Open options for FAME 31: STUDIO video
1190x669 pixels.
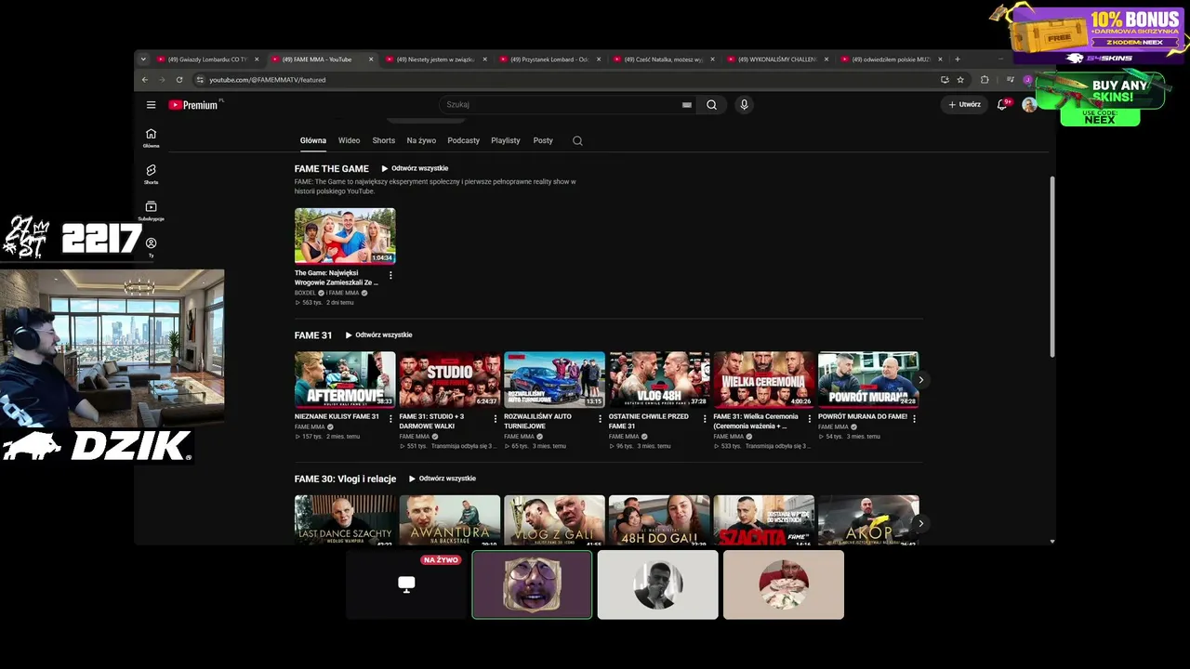496,419
